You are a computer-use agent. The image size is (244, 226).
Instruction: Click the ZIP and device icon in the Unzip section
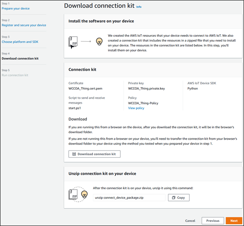tap(78, 195)
